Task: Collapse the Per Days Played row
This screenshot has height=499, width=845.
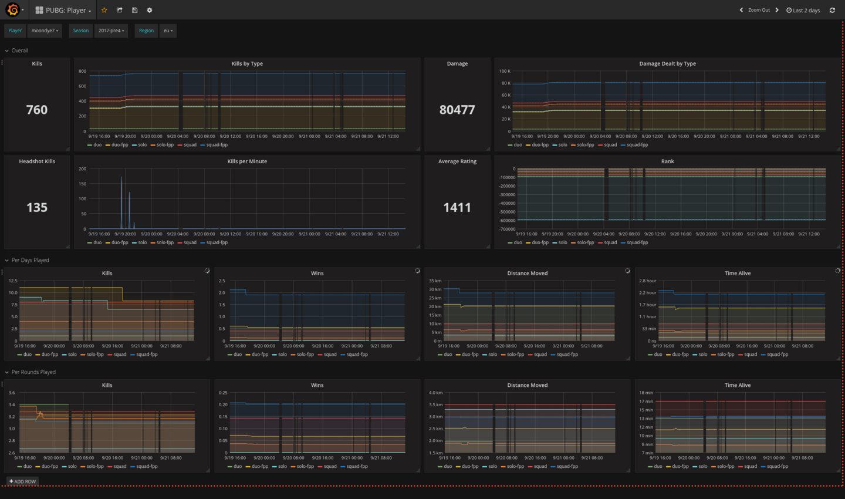Action: coord(27,260)
